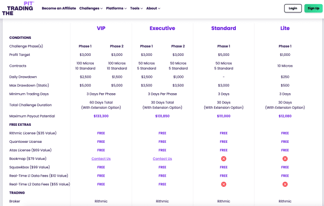
Task: Click Minimum Trading Days row label
Action: (x=29, y=94)
